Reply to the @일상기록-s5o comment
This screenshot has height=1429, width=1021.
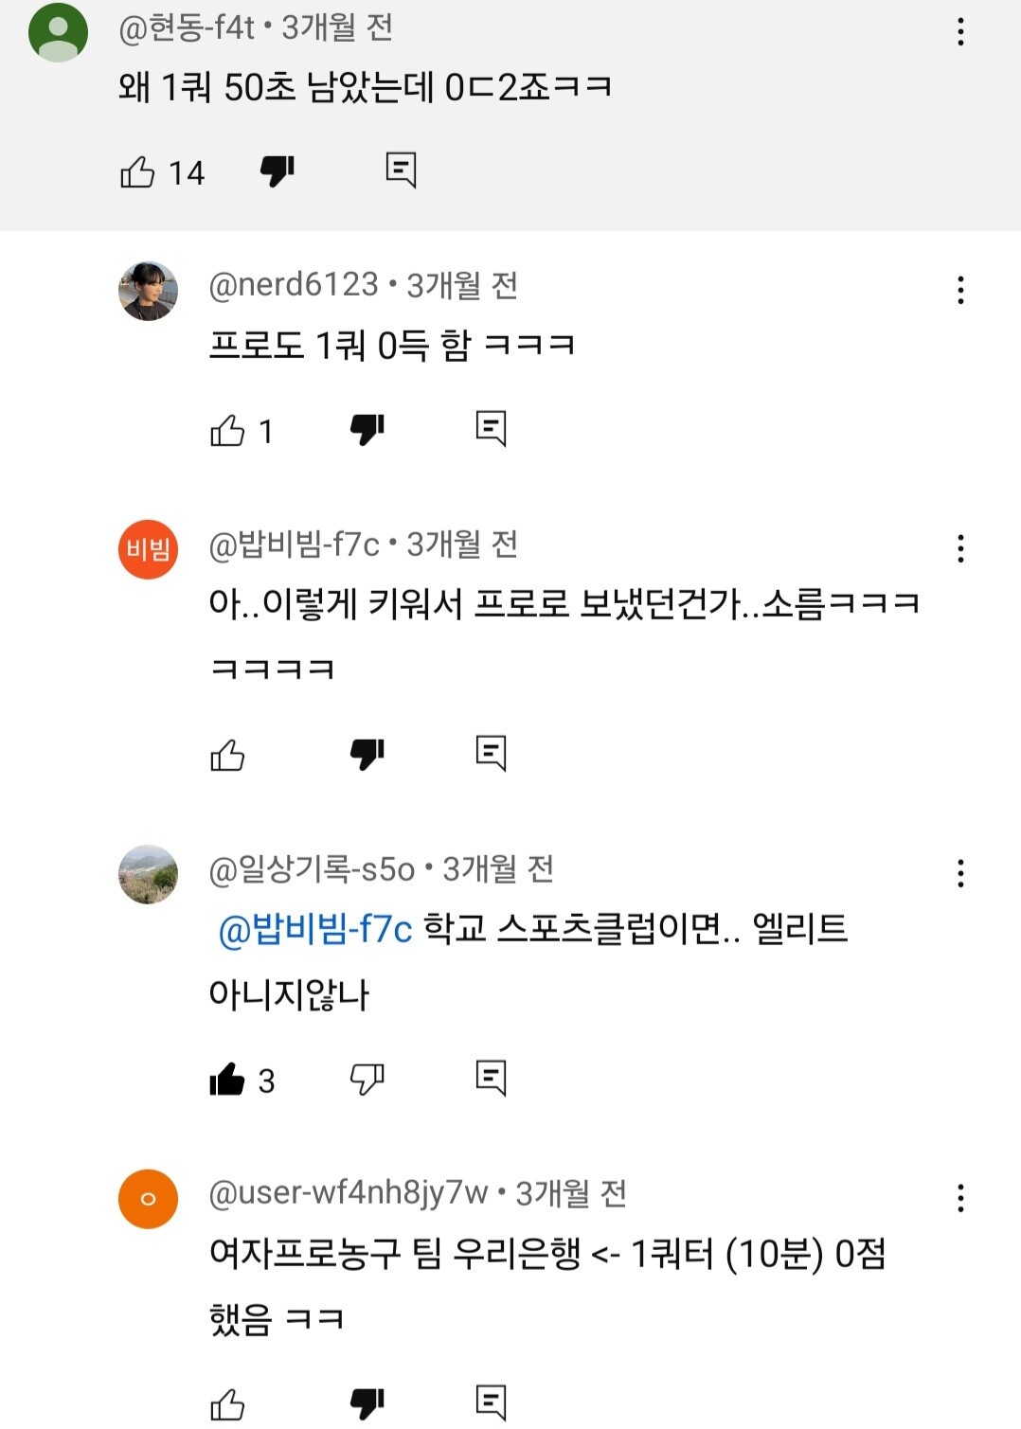492,1079
